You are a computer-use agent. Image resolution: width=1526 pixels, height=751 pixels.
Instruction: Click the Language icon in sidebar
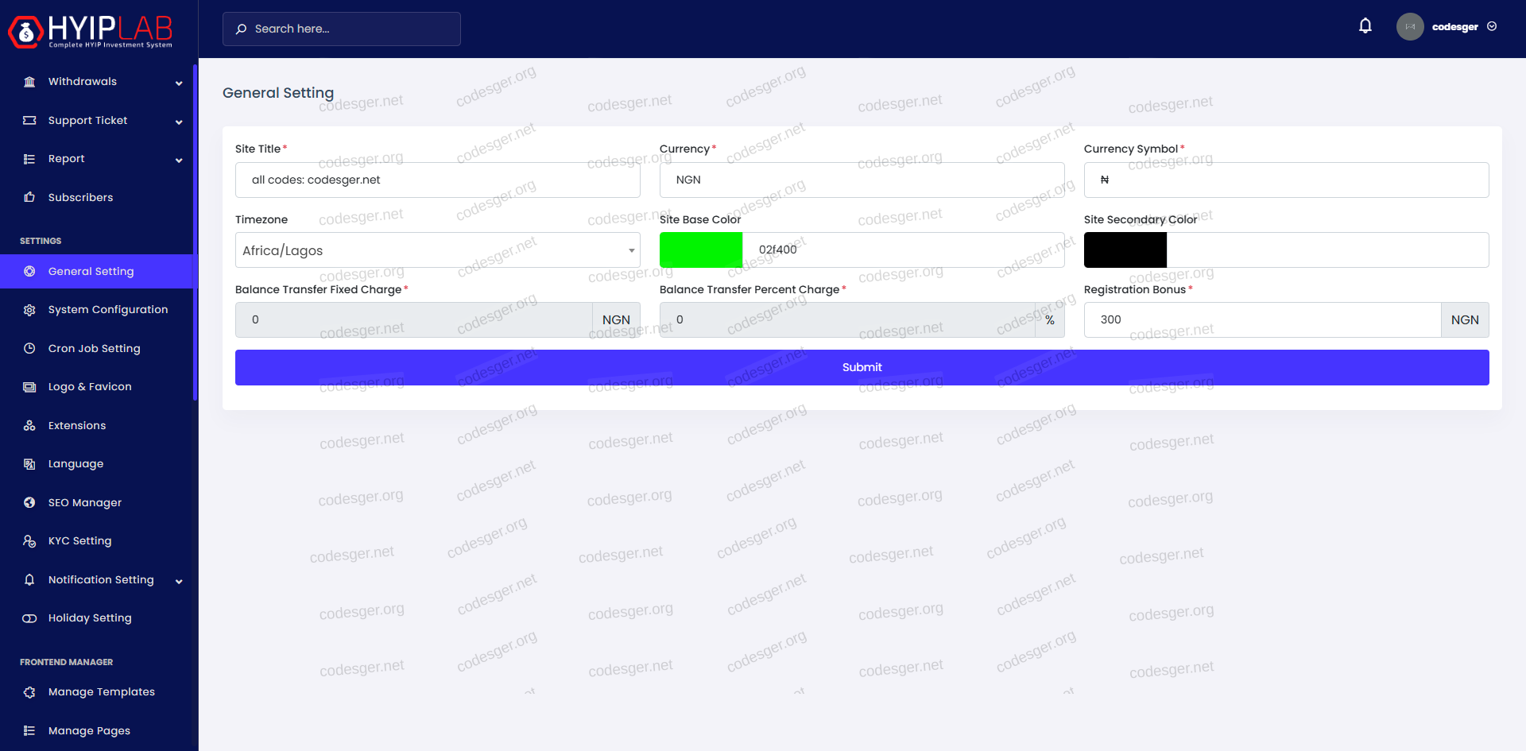pyautogui.click(x=29, y=464)
